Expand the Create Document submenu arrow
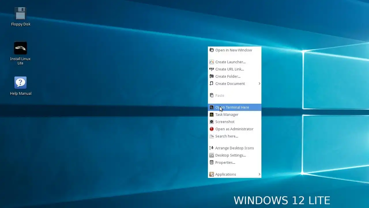Viewport: 369px width, 208px height. [x=259, y=83]
